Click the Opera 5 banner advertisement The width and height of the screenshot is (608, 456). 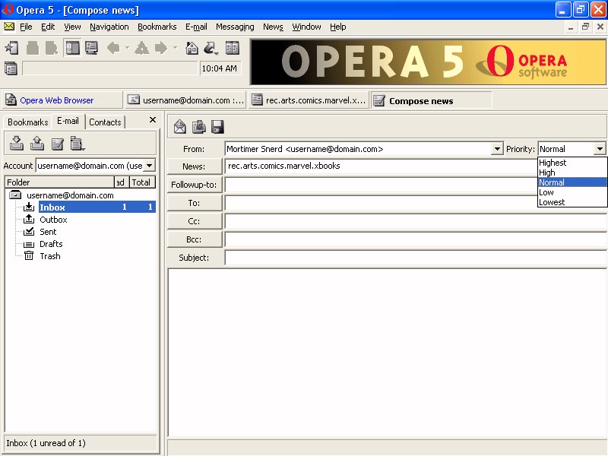click(x=428, y=62)
